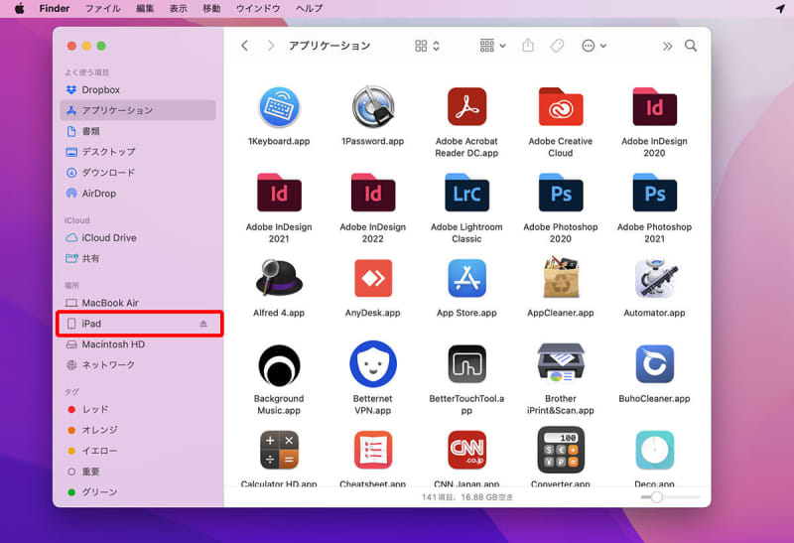Image resolution: width=794 pixels, height=543 pixels.
Task: Open the Apple menu
Action: [x=19, y=8]
